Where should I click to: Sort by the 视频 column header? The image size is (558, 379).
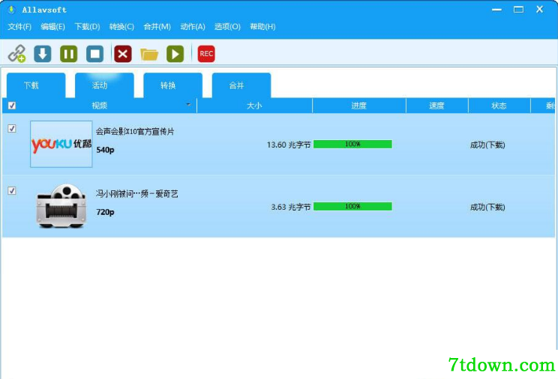coord(100,106)
